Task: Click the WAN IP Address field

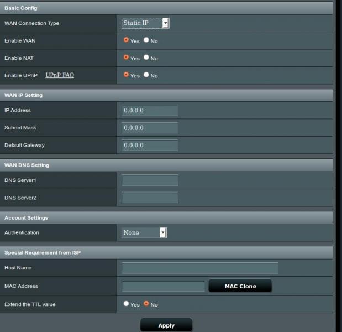Action: tap(150, 110)
